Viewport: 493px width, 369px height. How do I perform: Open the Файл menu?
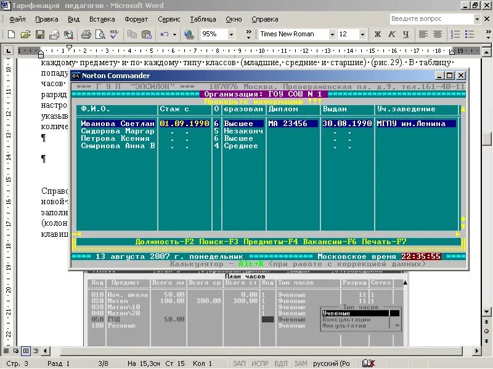pos(17,19)
